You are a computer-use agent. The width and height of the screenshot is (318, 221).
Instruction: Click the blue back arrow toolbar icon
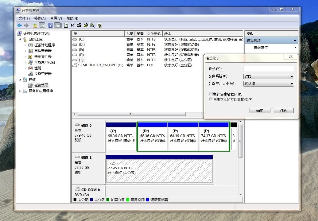tap(20, 25)
